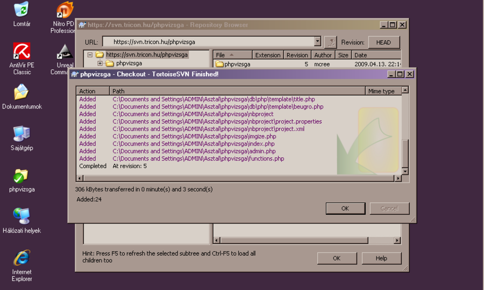Image resolution: width=484 pixels, height=290 pixels.
Task: Click the Path column header in the Checkout log
Action: (237, 91)
